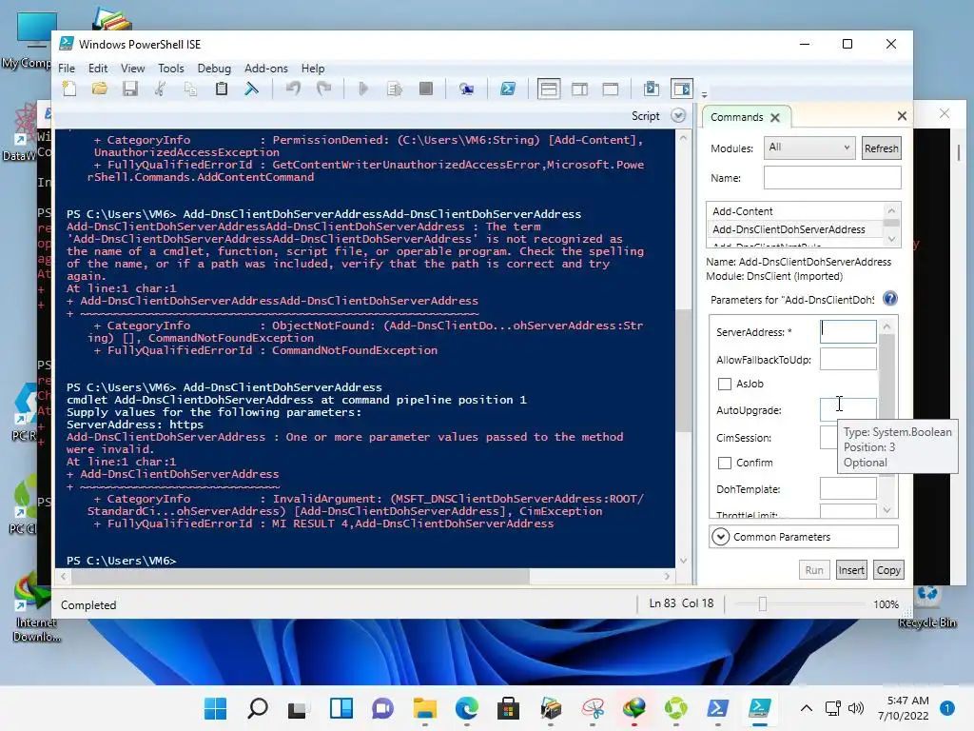Click Show Command Window toolbar icon
Image resolution: width=974 pixels, height=731 pixels.
pos(651,89)
